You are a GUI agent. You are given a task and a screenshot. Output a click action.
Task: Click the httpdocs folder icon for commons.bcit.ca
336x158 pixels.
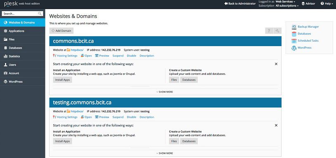tap(69, 50)
